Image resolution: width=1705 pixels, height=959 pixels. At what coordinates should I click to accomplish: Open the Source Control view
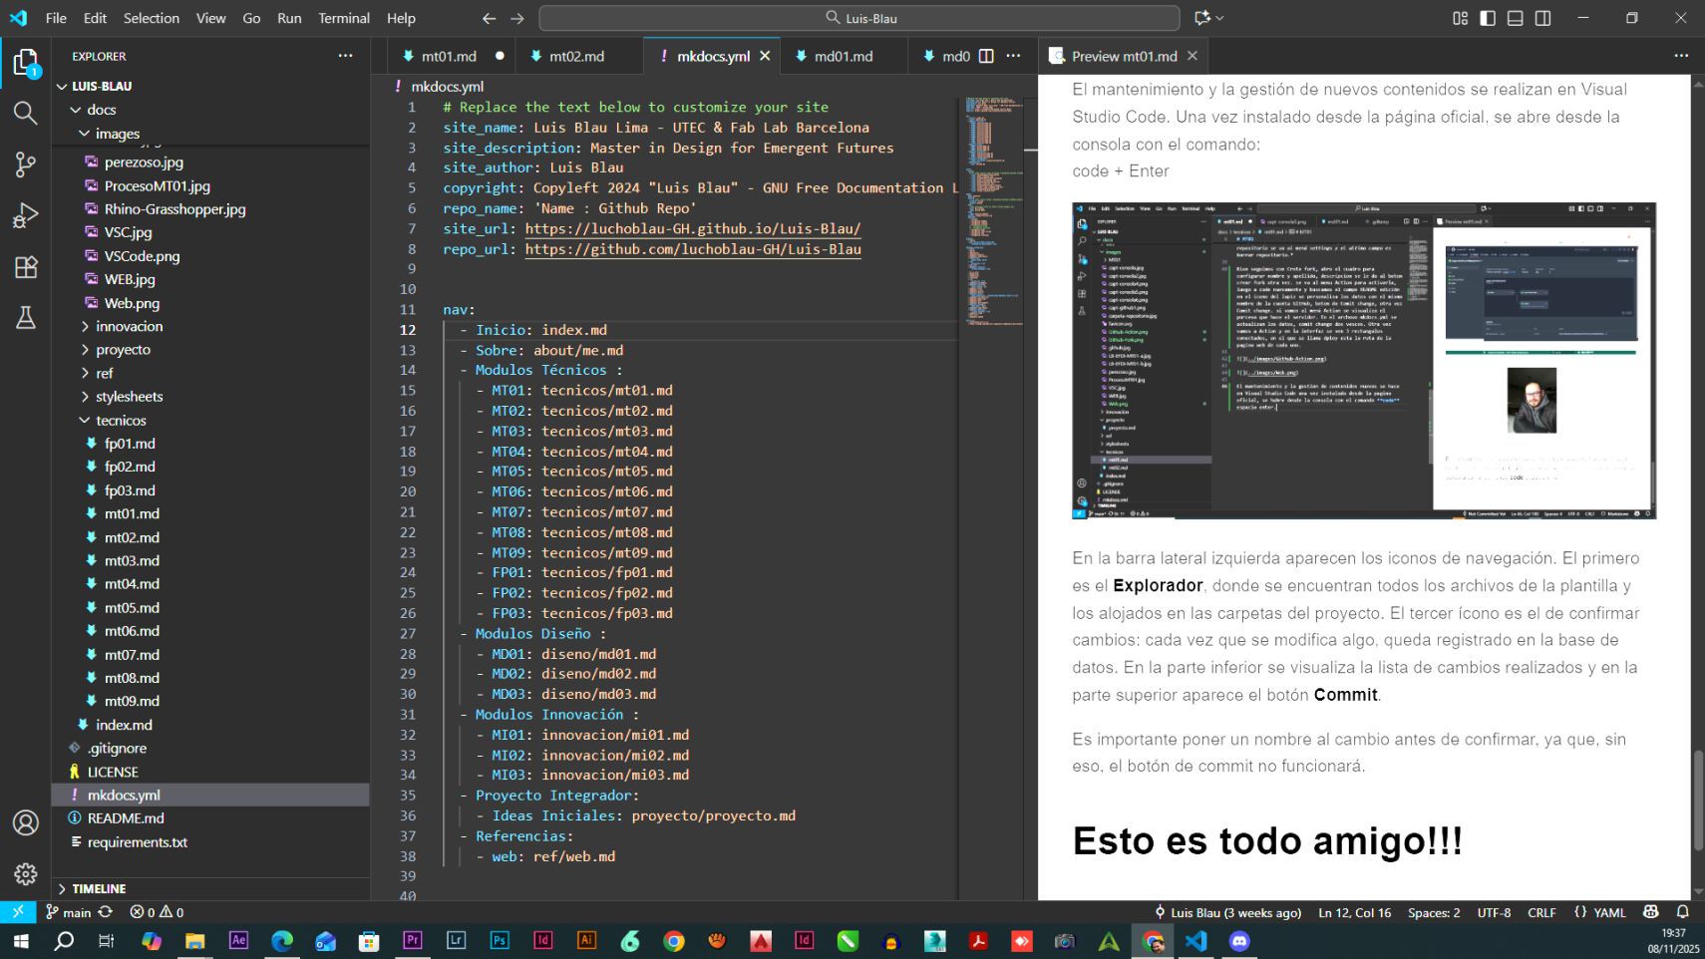[25, 164]
